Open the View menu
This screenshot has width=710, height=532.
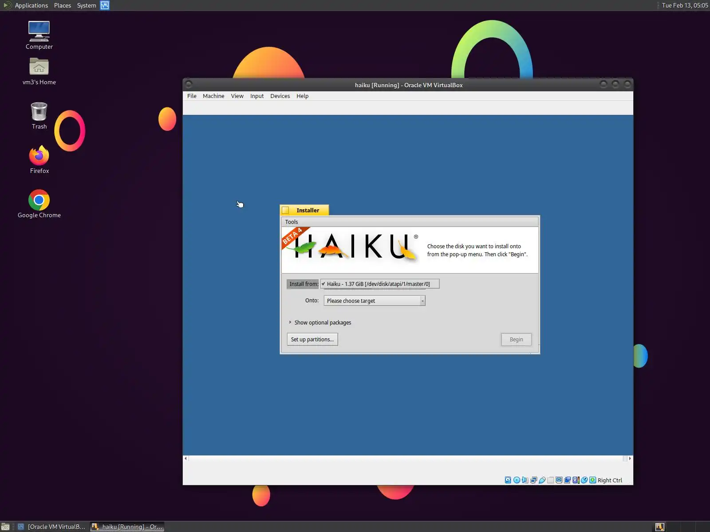pos(237,96)
